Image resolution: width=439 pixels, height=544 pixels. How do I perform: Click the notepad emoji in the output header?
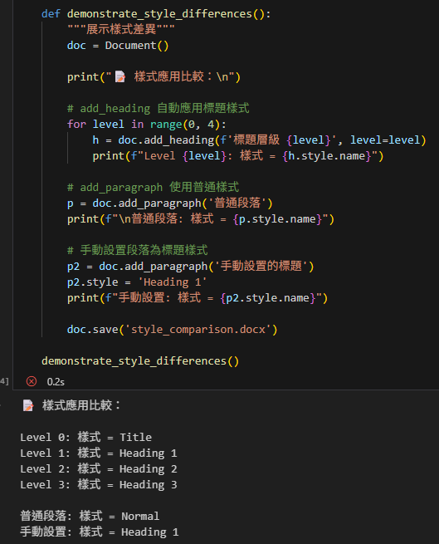[28, 405]
